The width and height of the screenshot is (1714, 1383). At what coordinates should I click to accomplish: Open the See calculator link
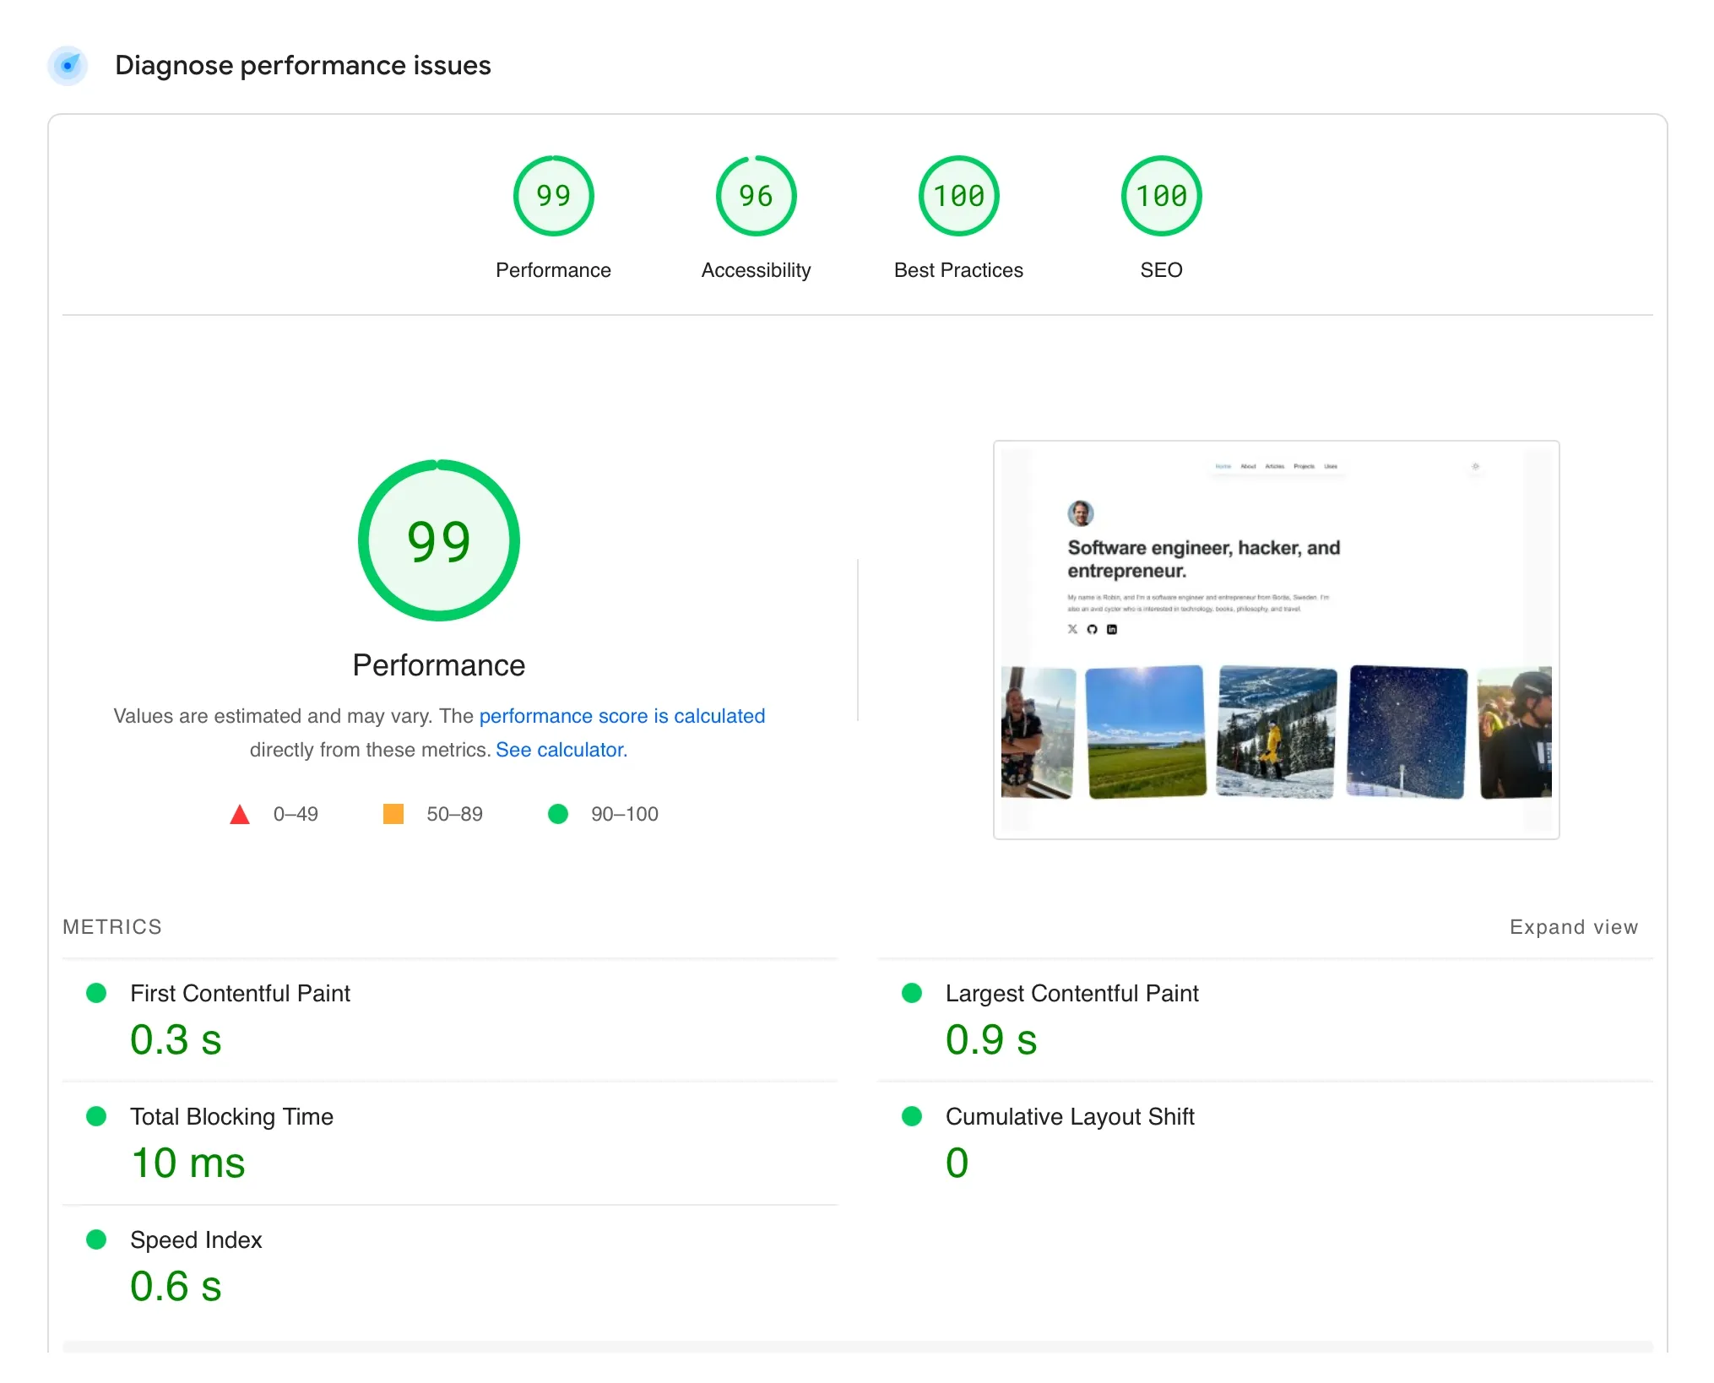coord(561,749)
